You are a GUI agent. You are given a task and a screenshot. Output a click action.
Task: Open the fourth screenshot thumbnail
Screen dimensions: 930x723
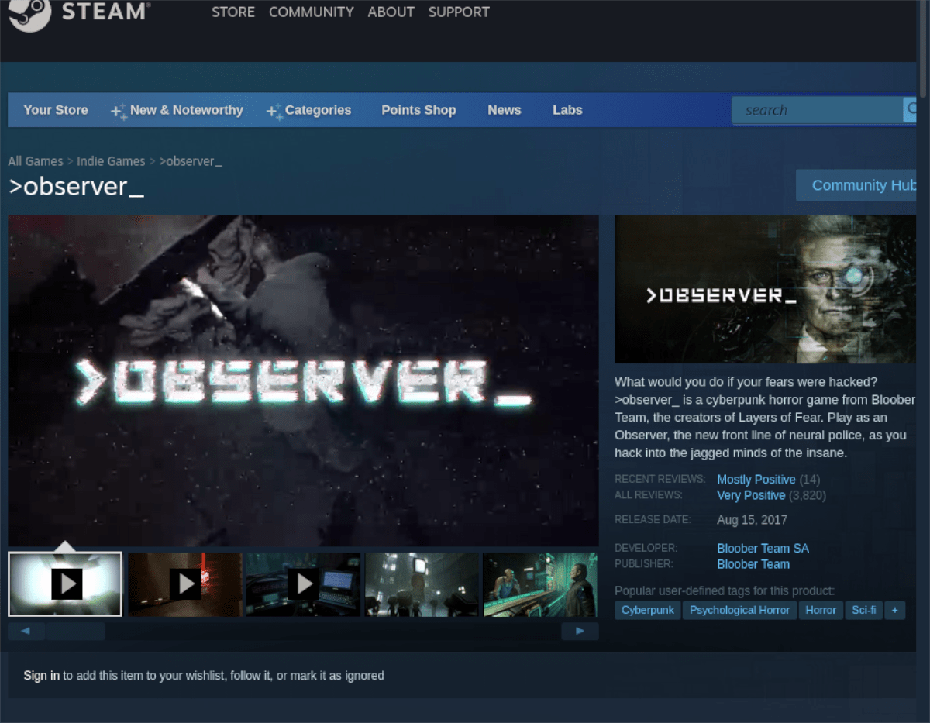point(421,584)
